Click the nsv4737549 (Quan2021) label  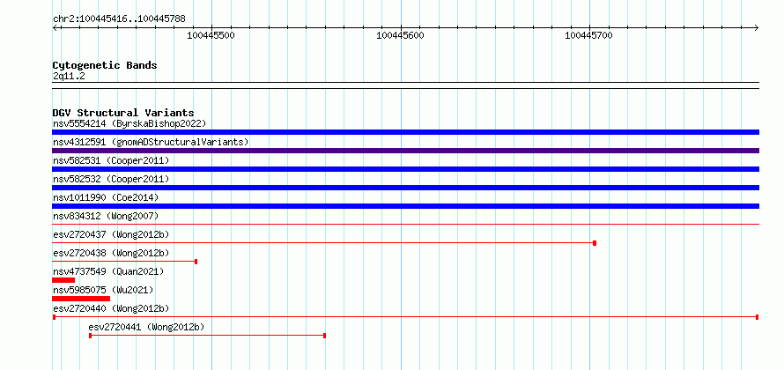108,271
